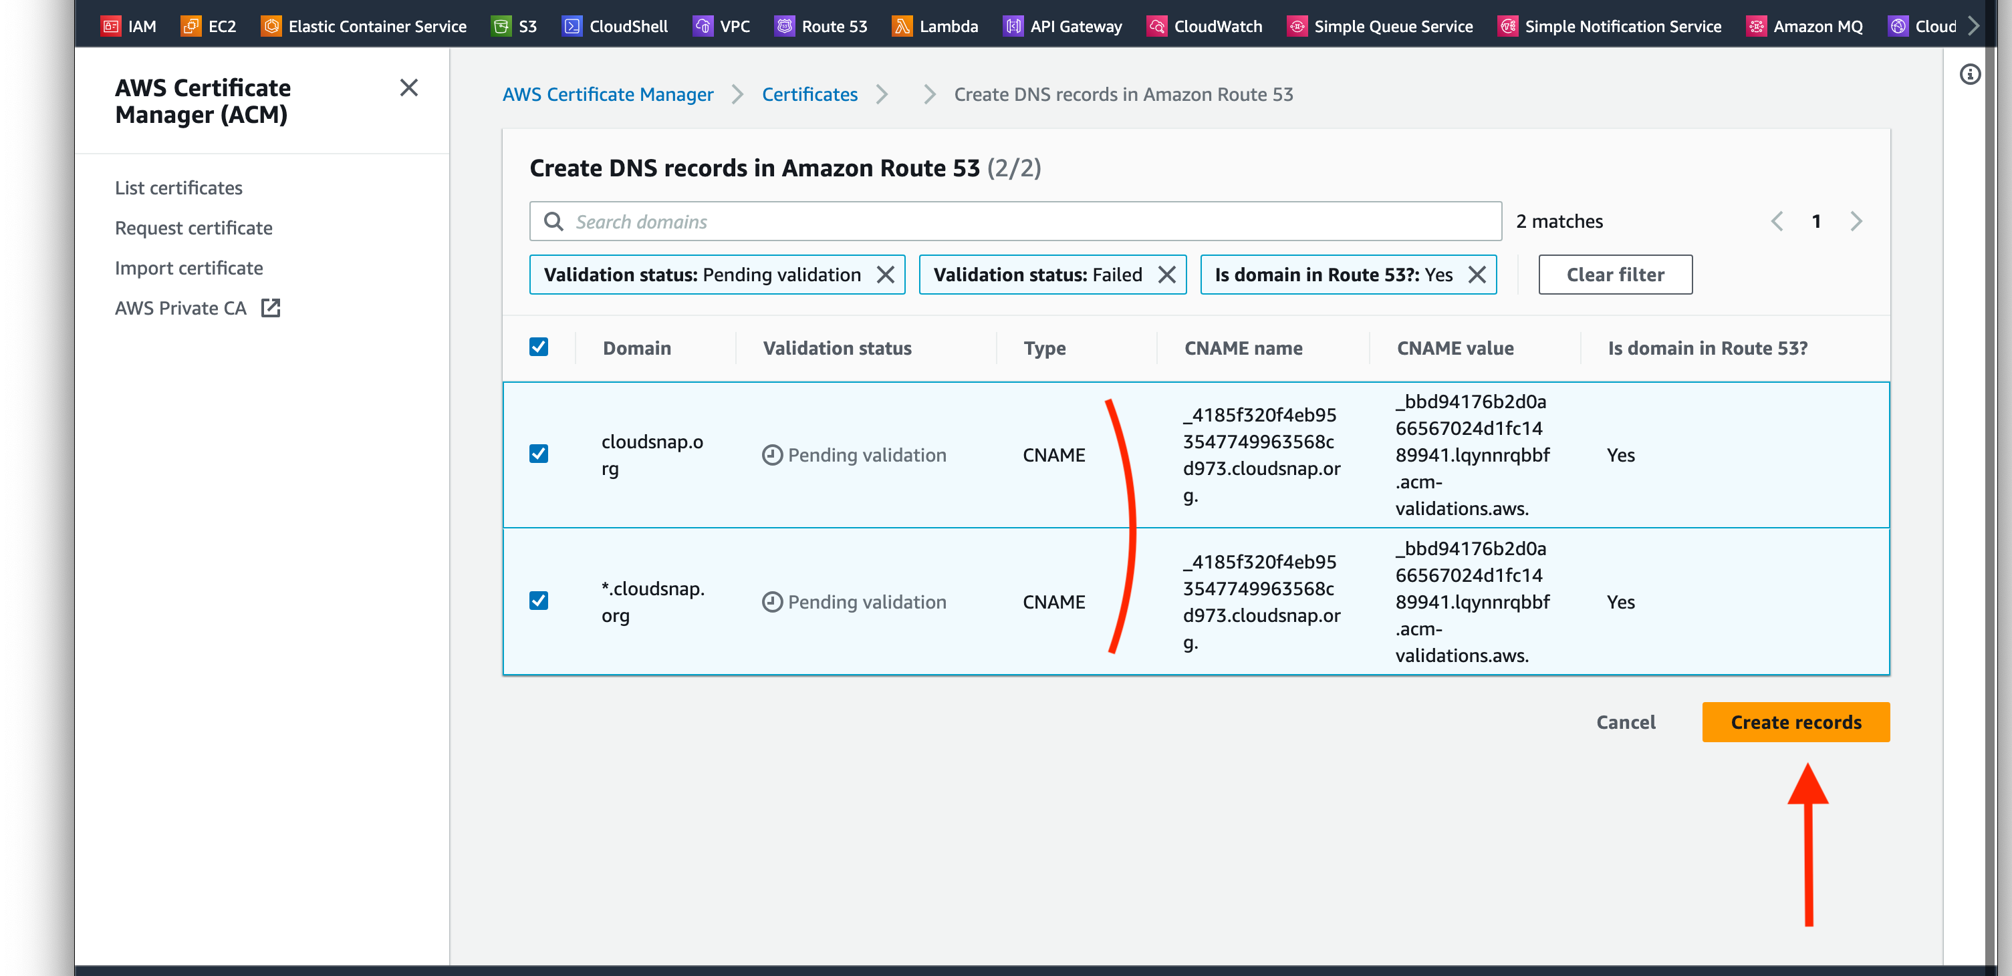The height and width of the screenshot is (976, 2012).
Task: Toggle the select-all checkbox in table header
Action: 538,347
